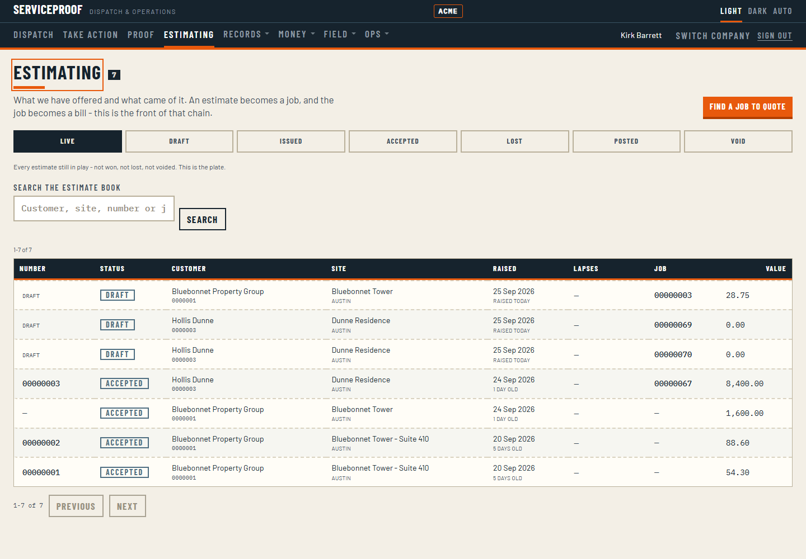Select the Posted filter tab
This screenshot has height=559, width=806.
click(x=626, y=141)
